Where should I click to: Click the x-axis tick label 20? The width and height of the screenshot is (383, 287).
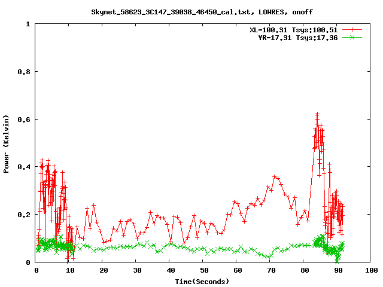(104, 270)
